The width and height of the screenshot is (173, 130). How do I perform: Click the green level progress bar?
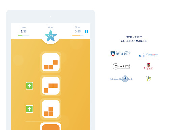click(24, 35)
